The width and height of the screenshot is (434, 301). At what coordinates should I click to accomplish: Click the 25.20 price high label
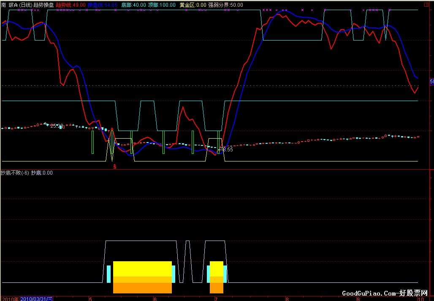[56, 126]
